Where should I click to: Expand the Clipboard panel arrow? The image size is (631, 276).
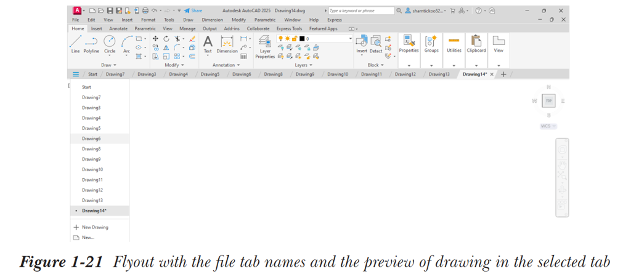coord(476,65)
